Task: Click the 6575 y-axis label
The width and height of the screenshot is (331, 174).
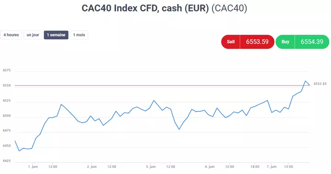Action: point(6,71)
